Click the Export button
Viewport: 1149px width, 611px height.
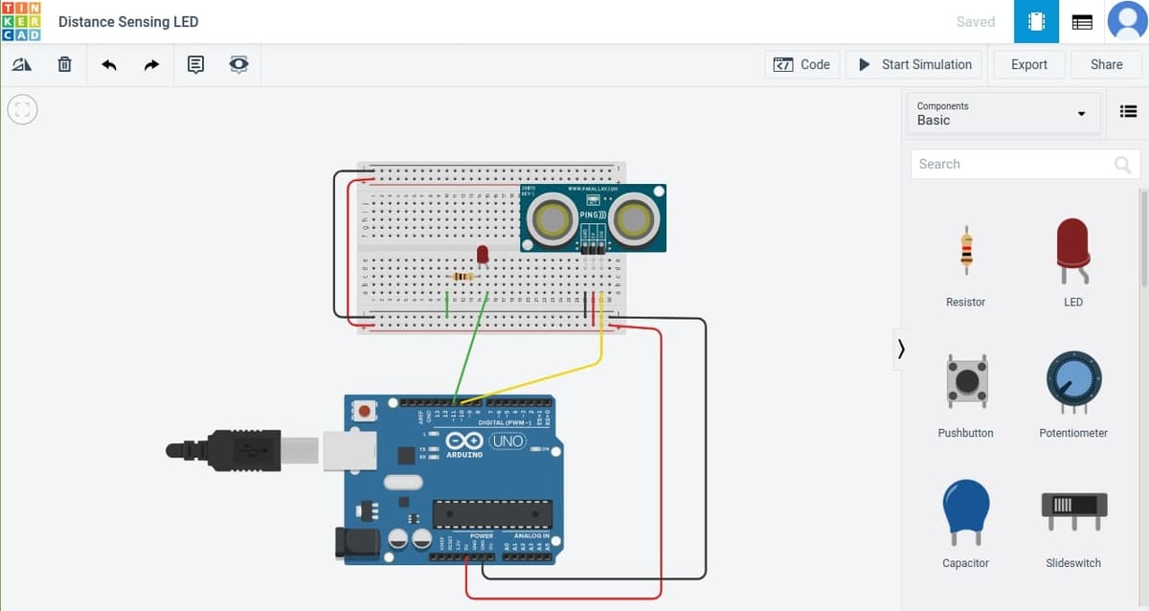[1029, 65]
